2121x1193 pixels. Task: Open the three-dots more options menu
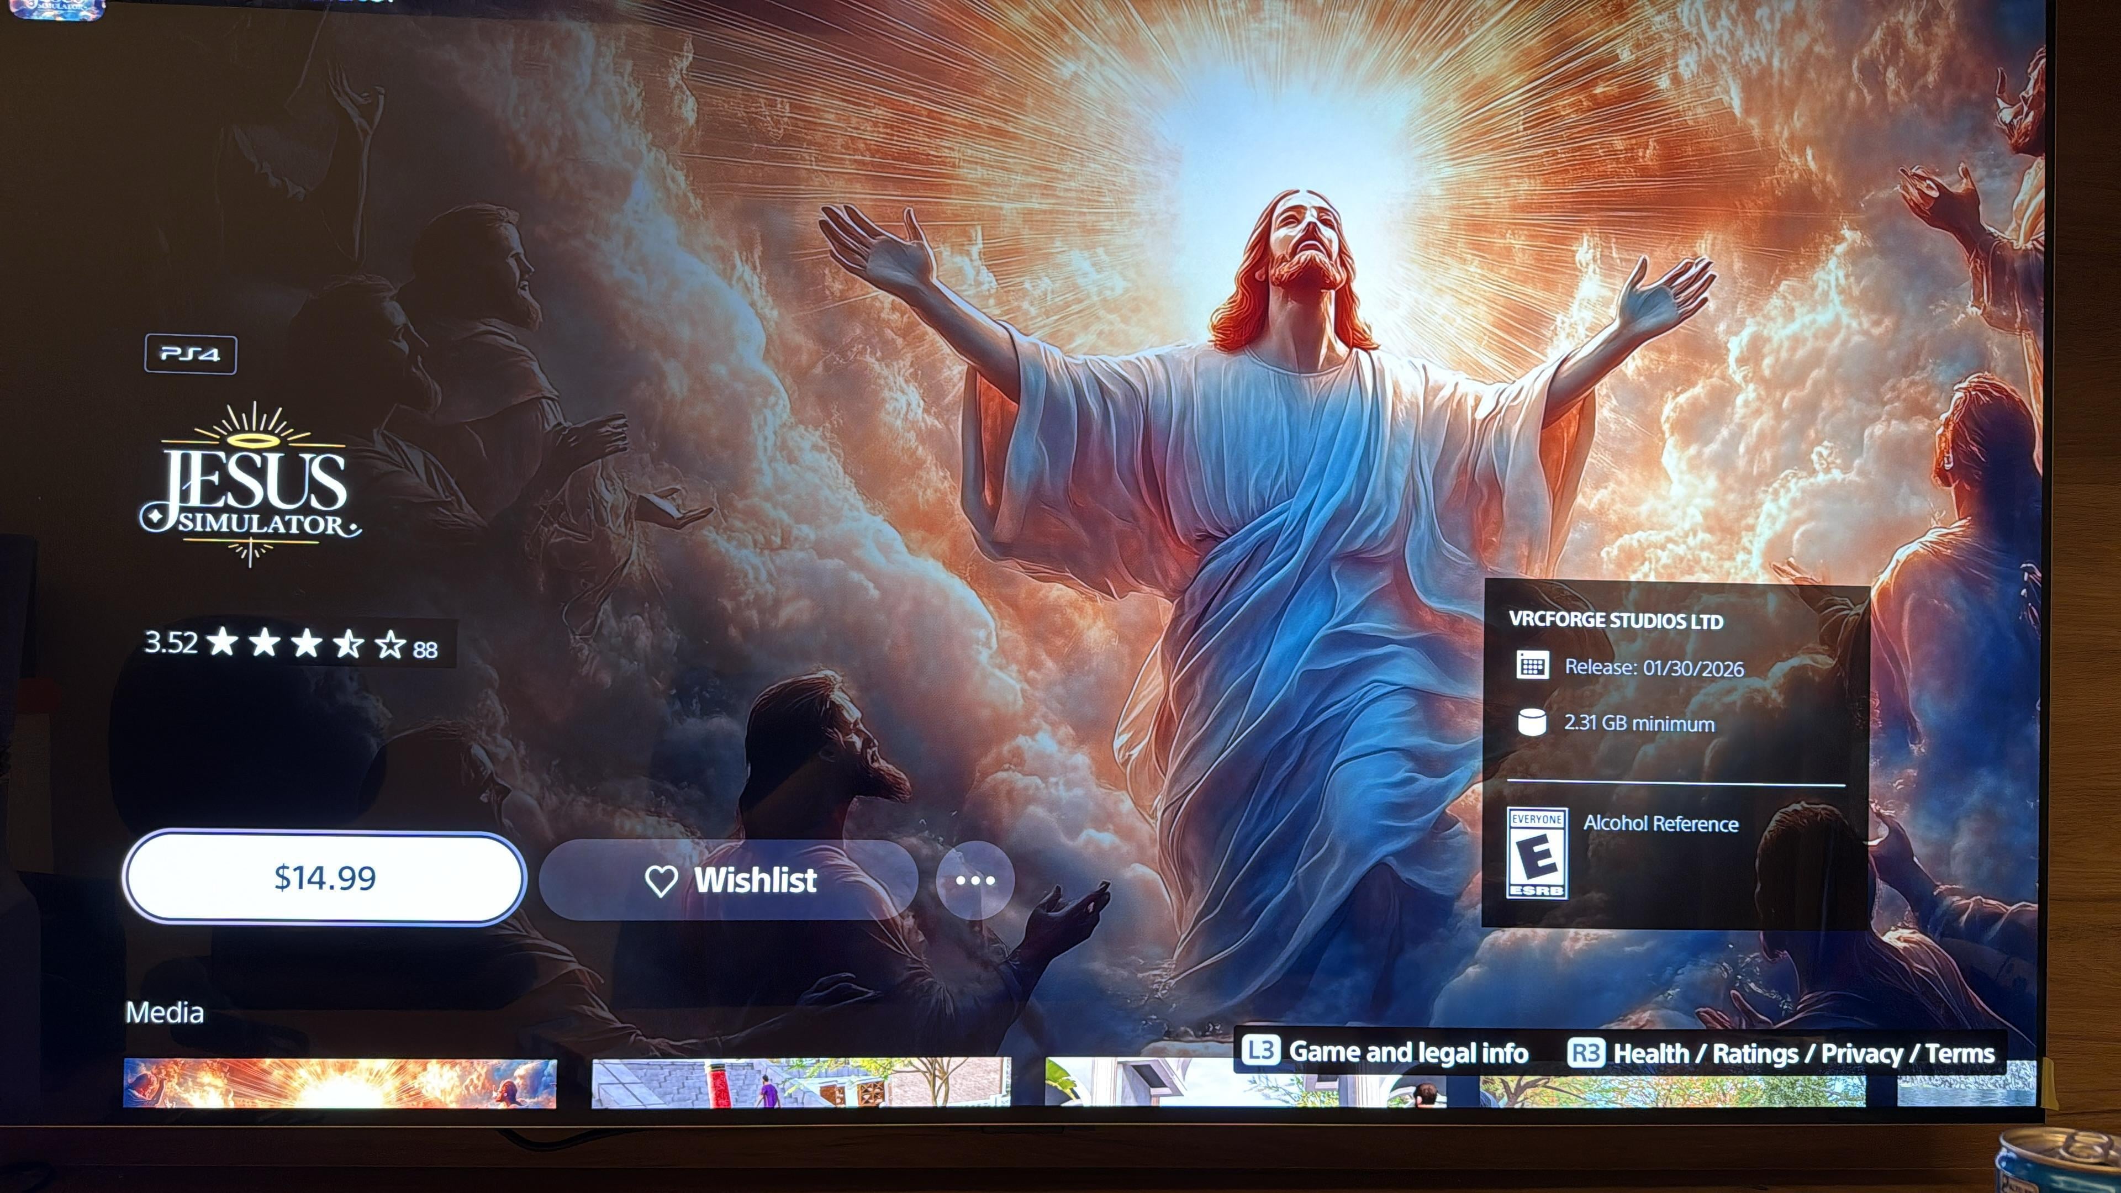coord(975,880)
